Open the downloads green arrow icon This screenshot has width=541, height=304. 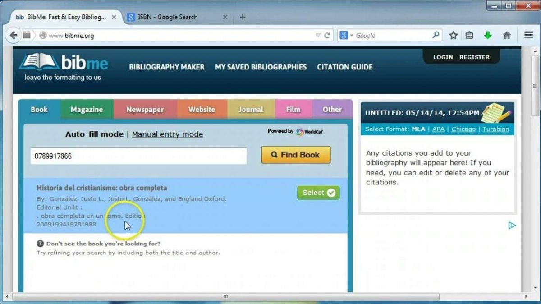[488, 35]
